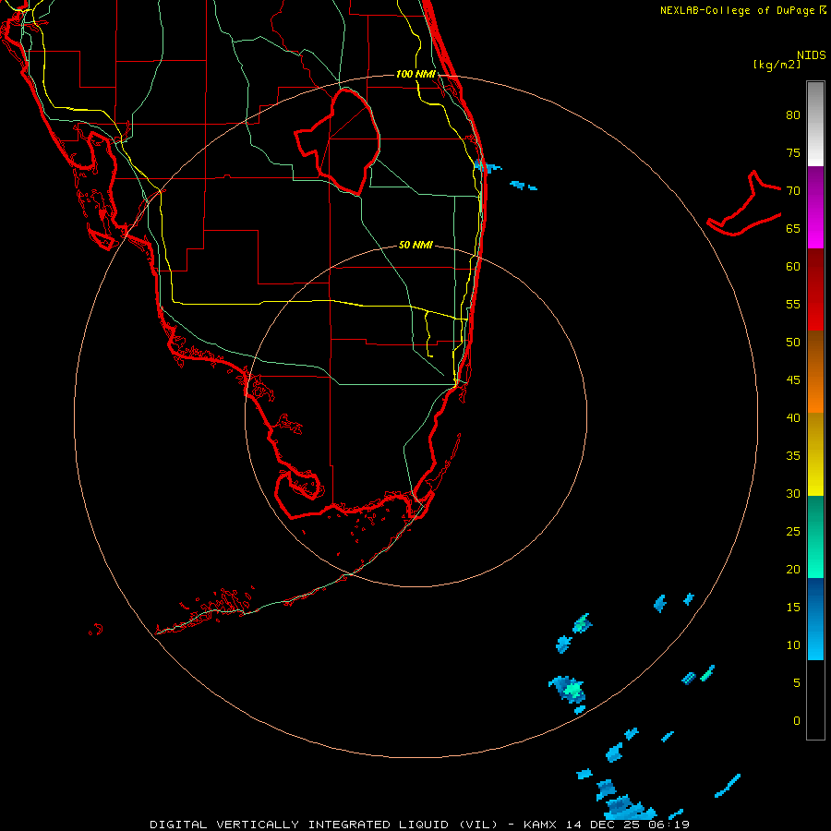Click the red segment of the color scale
The image size is (831, 831).
coord(815,290)
